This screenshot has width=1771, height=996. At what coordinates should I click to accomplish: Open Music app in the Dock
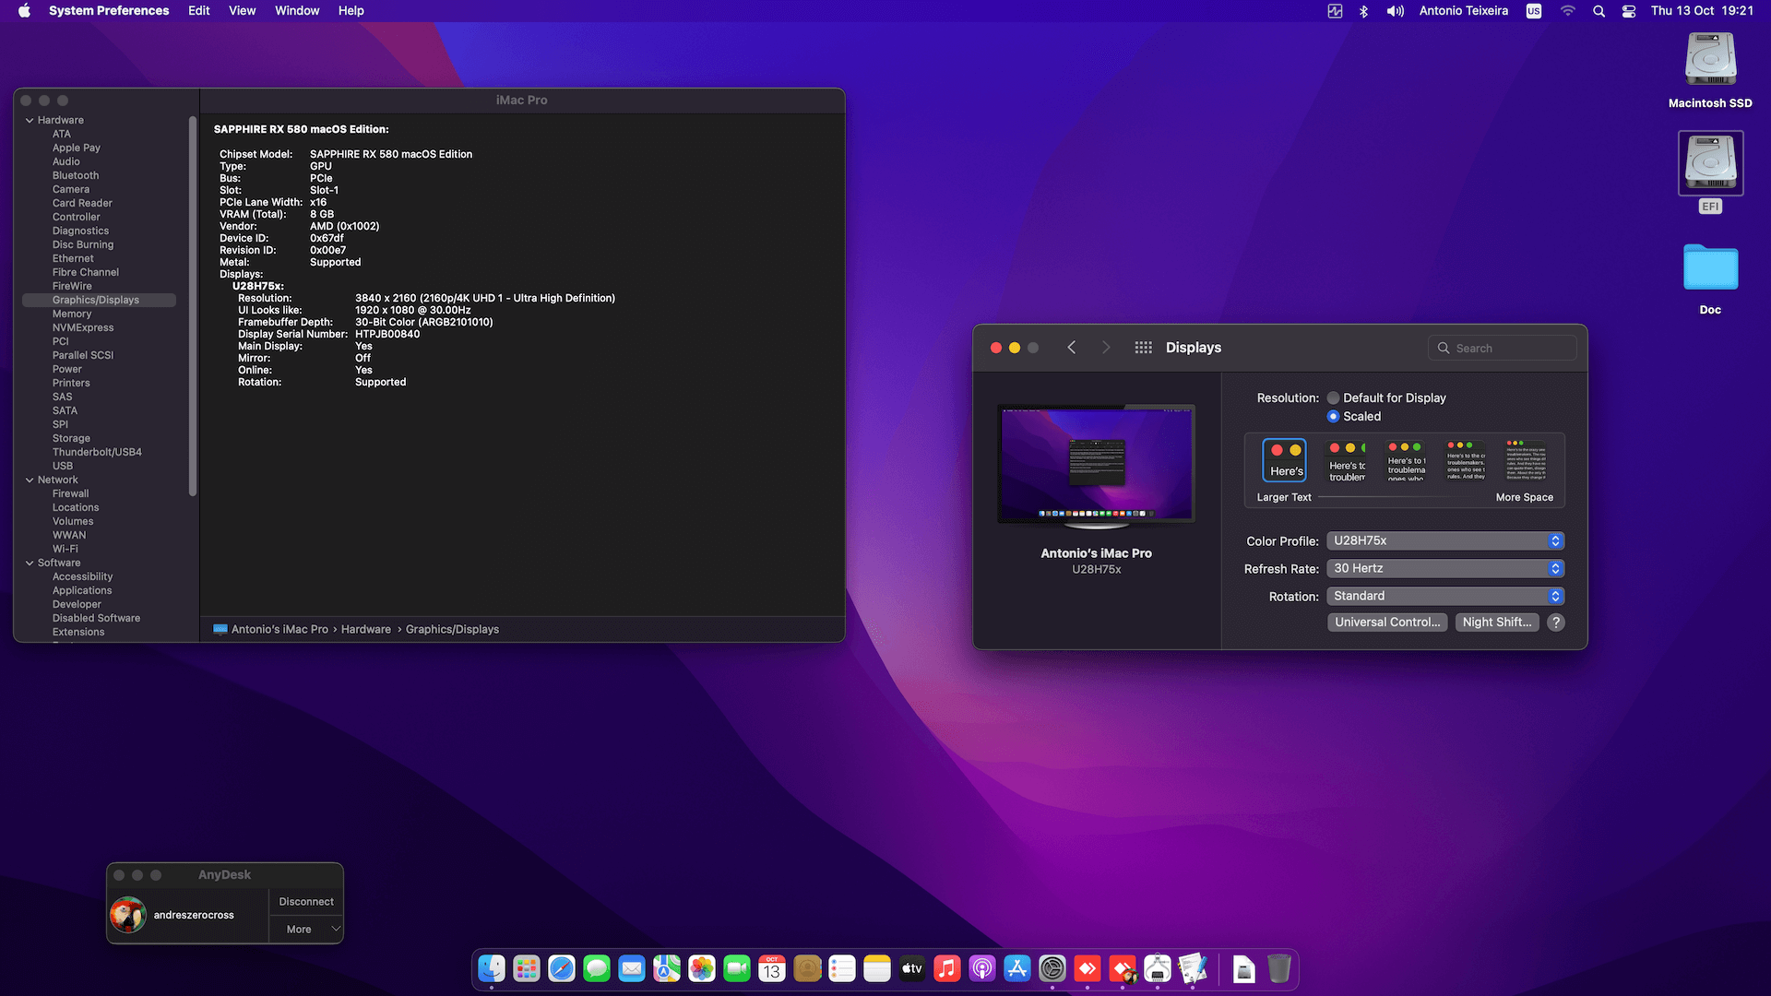(947, 968)
